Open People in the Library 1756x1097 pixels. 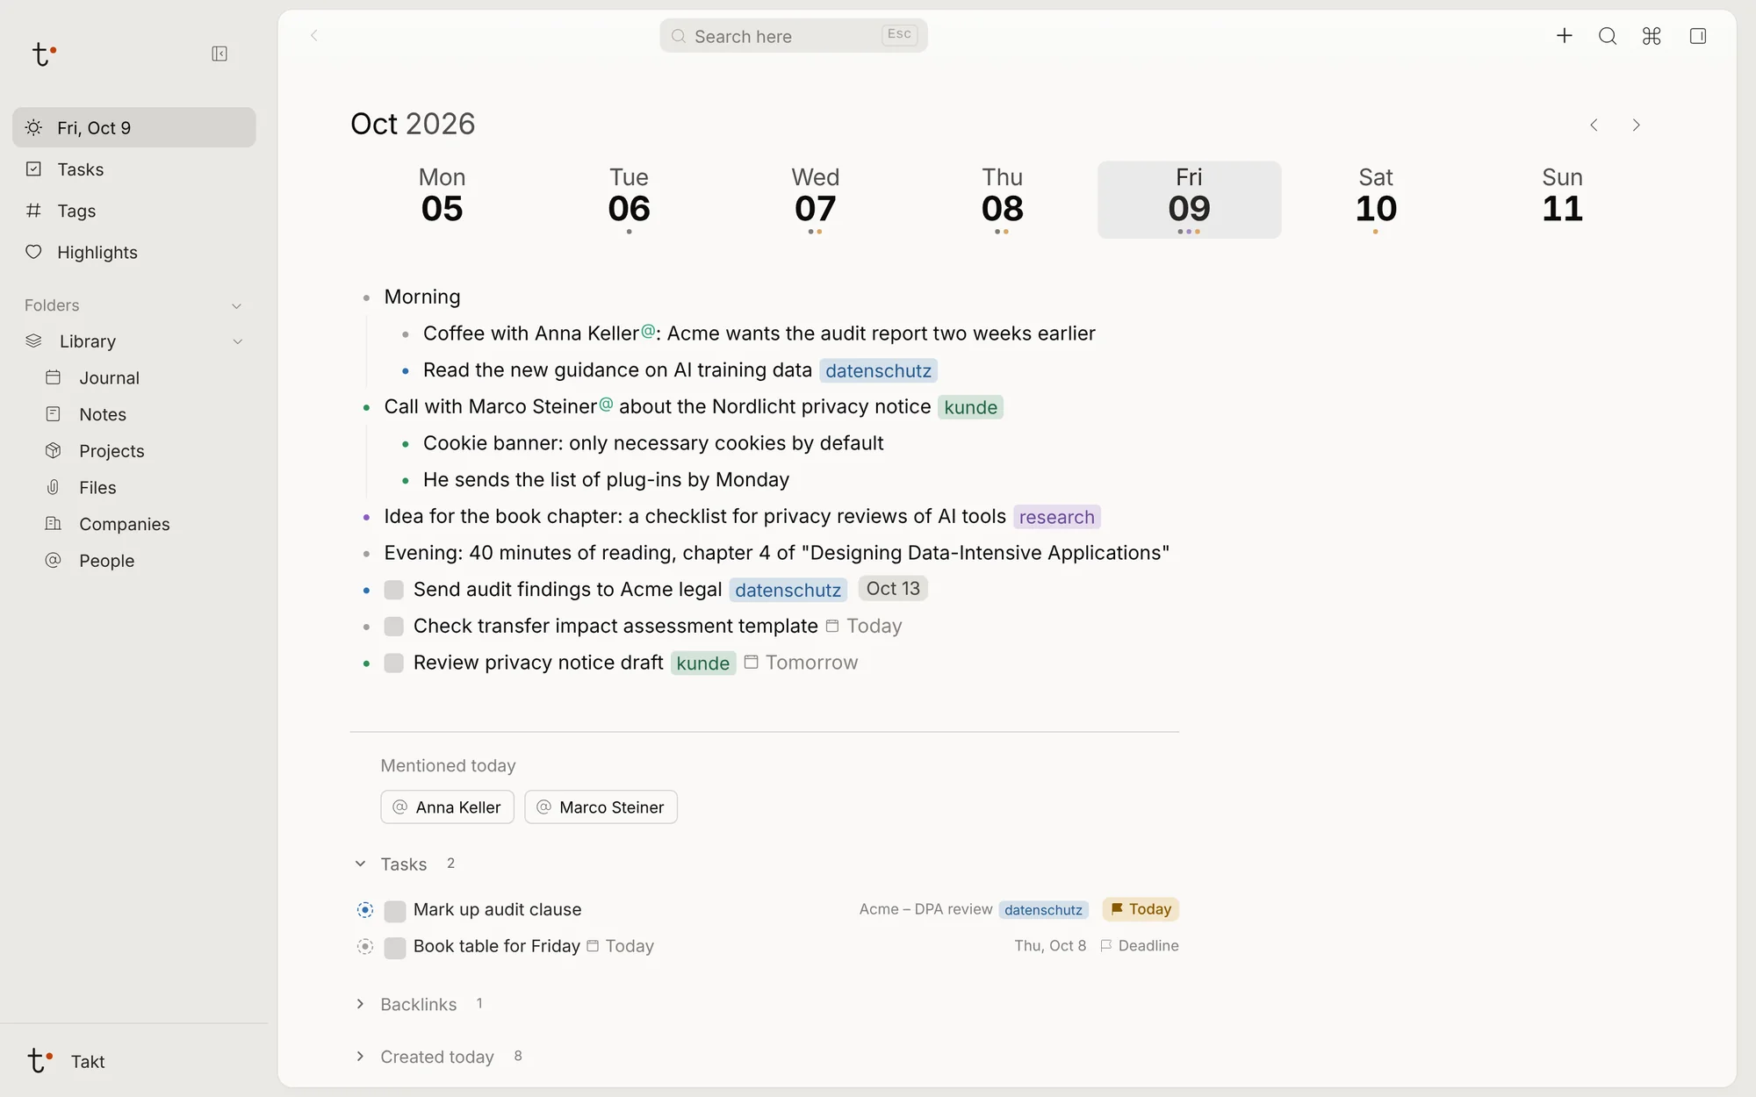(x=106, y=561)
